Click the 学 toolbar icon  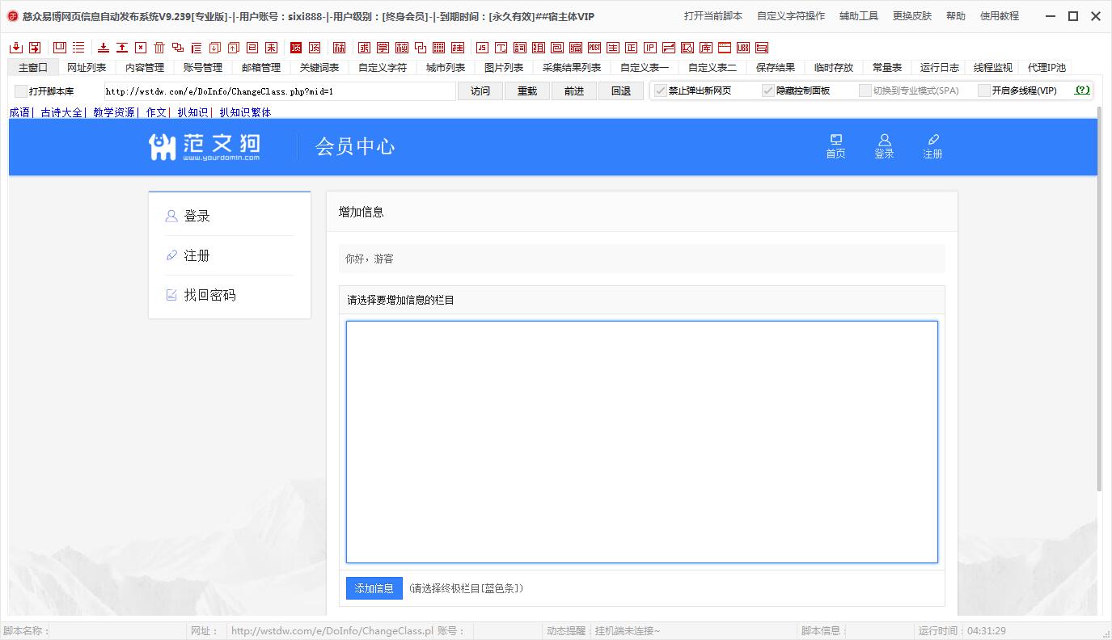point(382,48)
